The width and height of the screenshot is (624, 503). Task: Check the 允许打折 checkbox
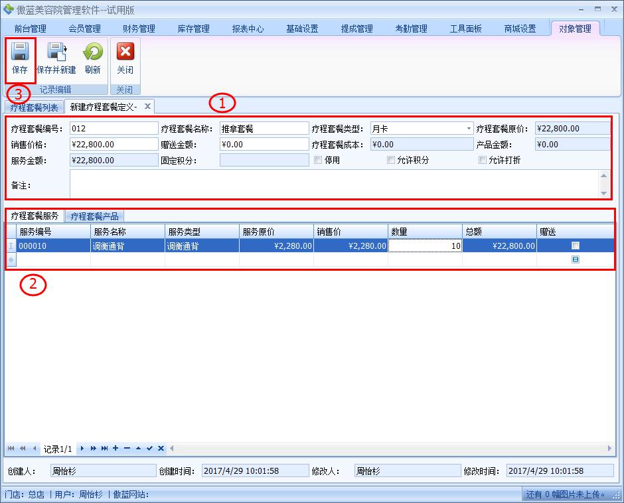[483, 160]
